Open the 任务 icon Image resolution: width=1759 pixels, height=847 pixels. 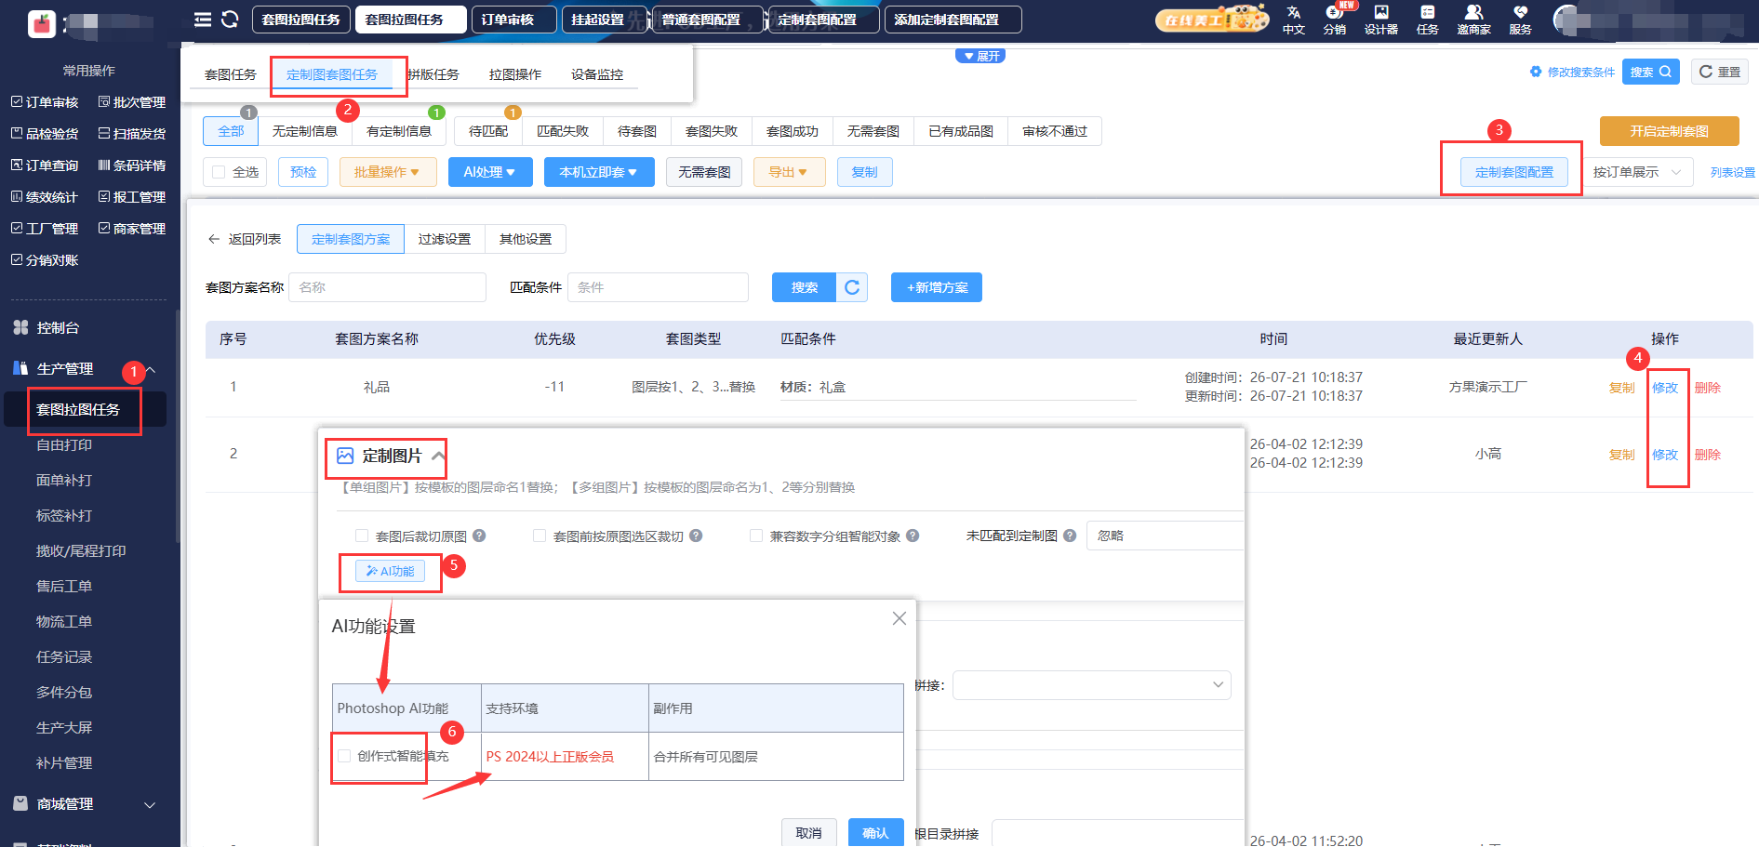coord(1428,20)
